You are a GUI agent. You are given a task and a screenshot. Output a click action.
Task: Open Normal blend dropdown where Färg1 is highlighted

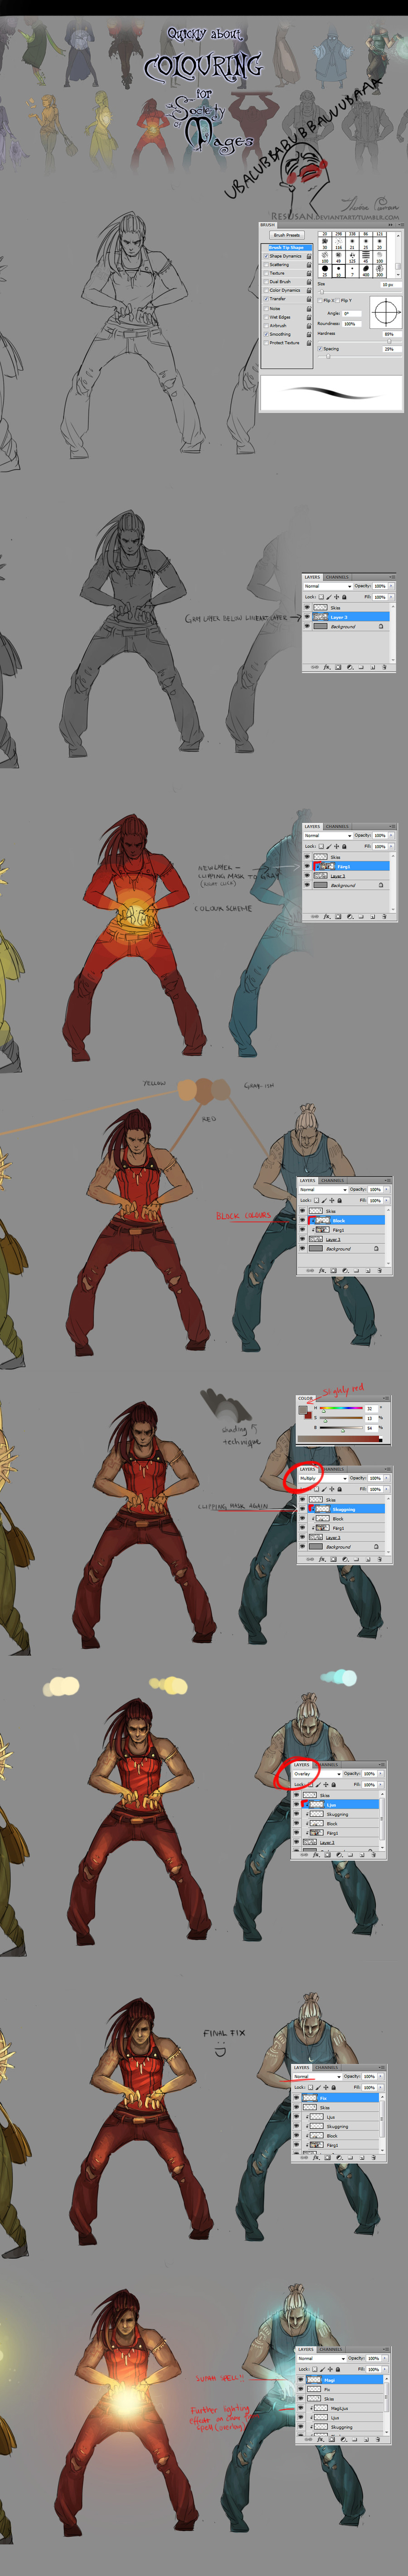pos(328,836)
